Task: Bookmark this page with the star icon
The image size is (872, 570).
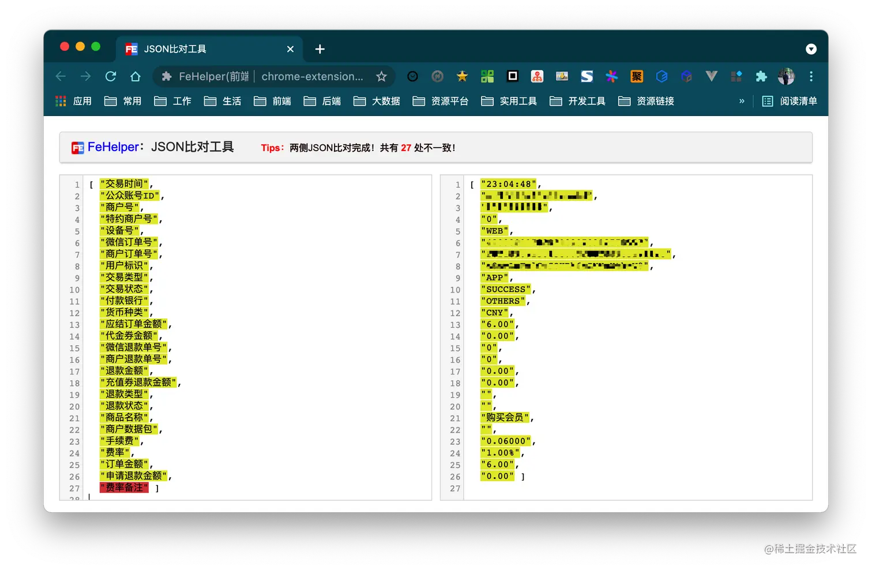Action: pyautogui.click(x=381, y=76)
